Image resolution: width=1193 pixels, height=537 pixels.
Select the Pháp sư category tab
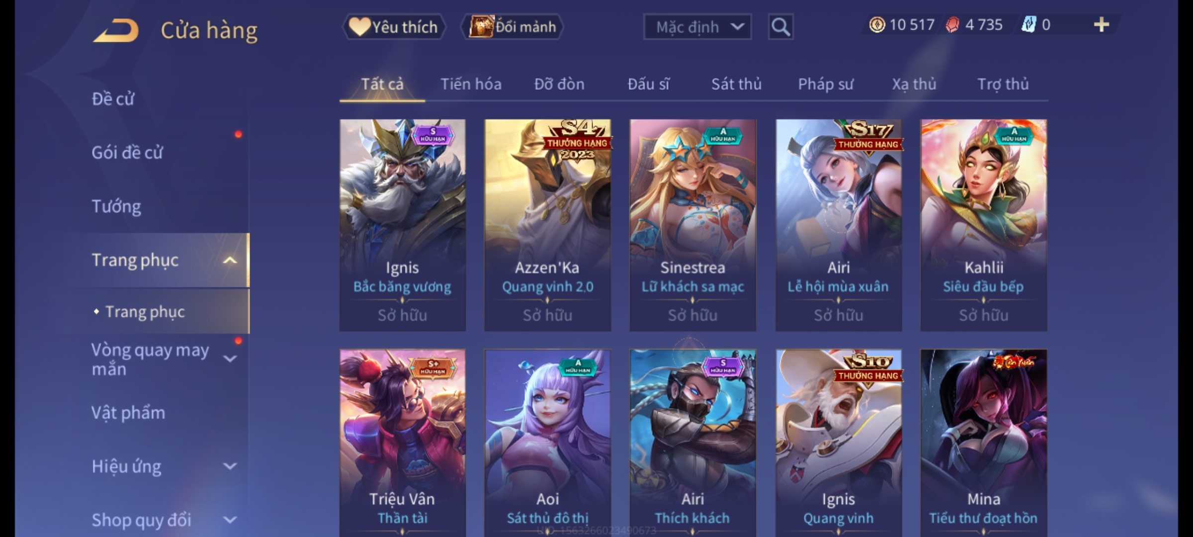point(826,84)
